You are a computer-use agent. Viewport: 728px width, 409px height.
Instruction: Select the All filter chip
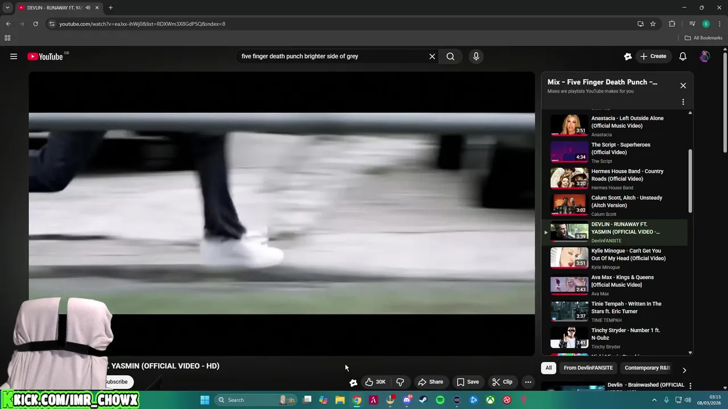tap(548, 368)
